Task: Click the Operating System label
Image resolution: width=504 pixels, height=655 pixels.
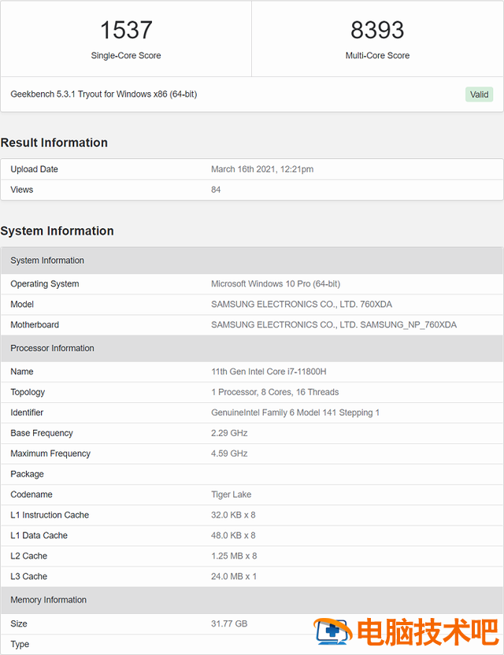Action: pyautogui.click(x=45, y=284)
